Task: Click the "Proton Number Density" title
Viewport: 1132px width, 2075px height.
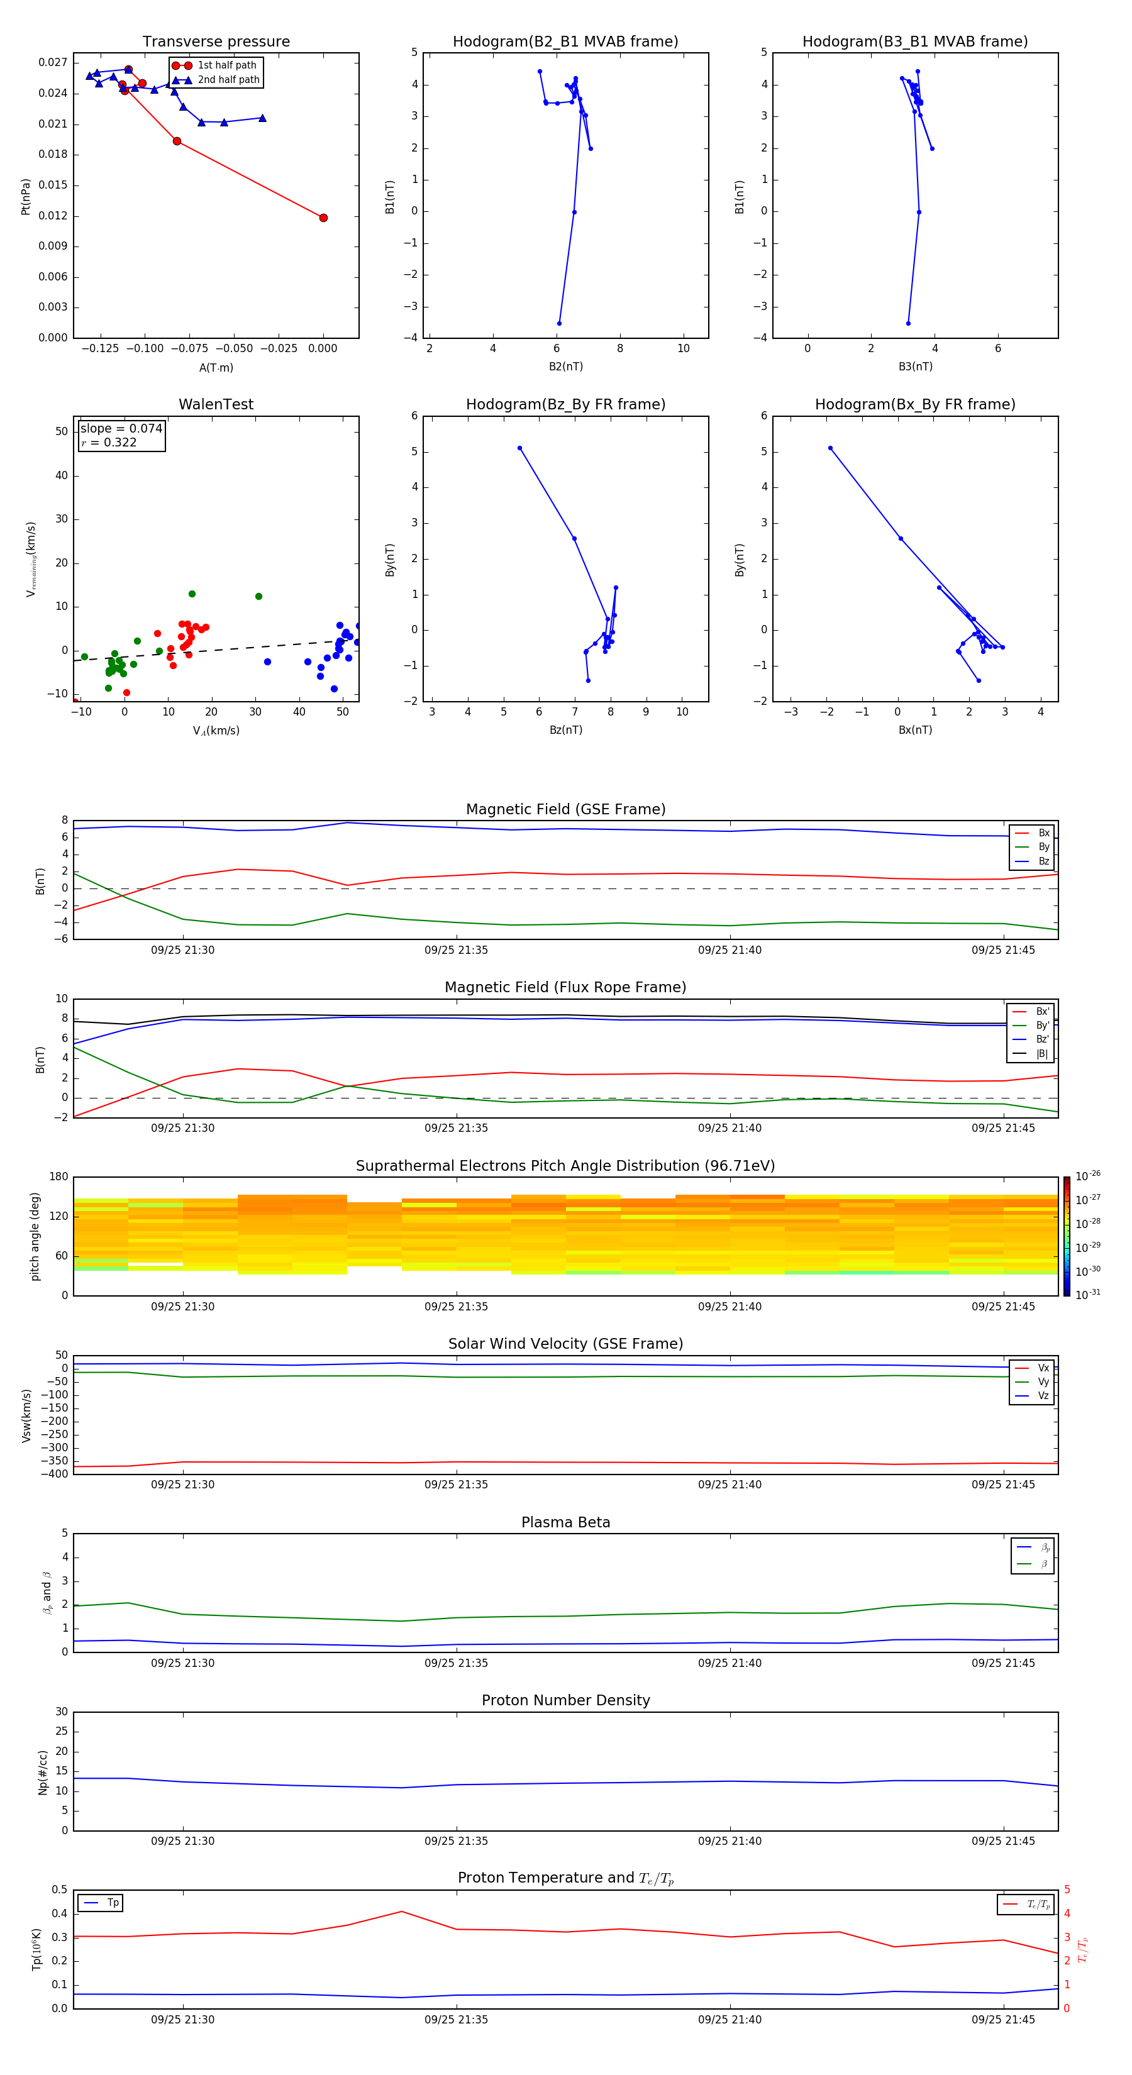Action: pyautogui.click(x=565, y=1700)
